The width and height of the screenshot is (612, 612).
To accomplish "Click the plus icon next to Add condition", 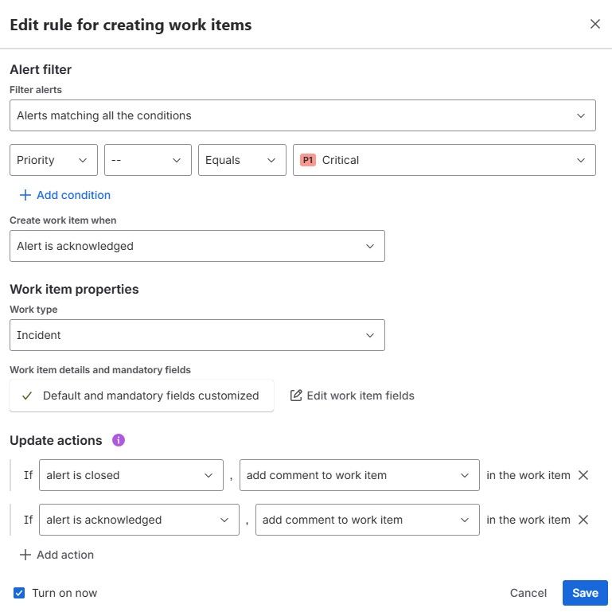I will 25,195.
